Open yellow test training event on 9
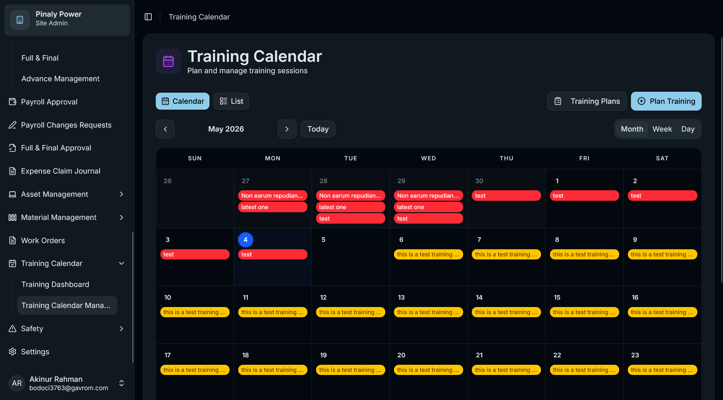Image resolution: width=723 pixels, height=400 pixels. 662,254
